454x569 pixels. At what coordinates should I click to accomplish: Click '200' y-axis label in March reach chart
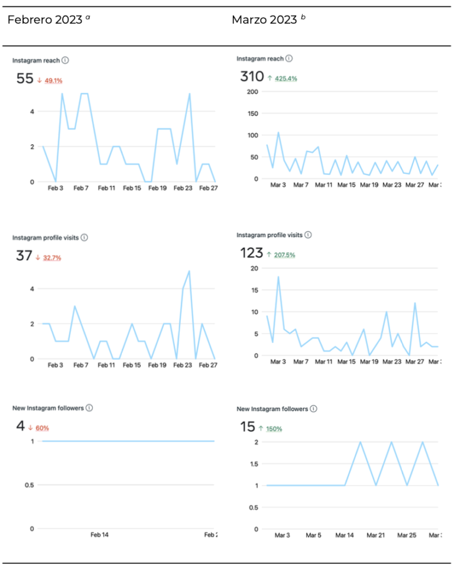click(252, 92)
